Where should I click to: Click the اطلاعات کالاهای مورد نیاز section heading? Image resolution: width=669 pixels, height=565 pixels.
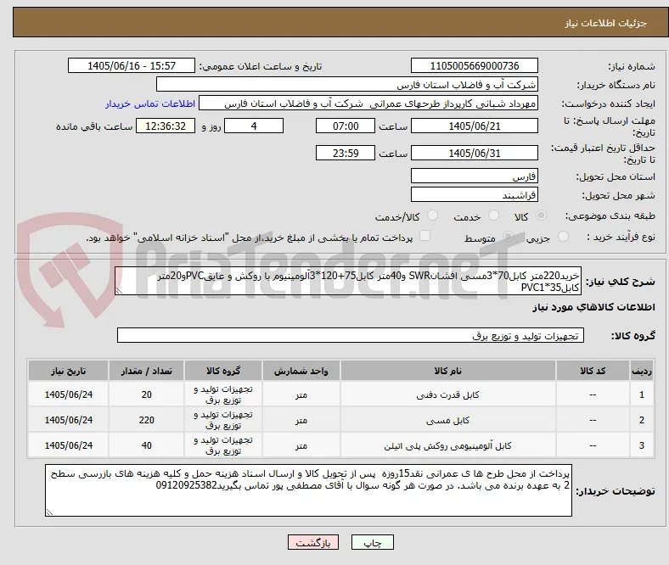point(593,307)
